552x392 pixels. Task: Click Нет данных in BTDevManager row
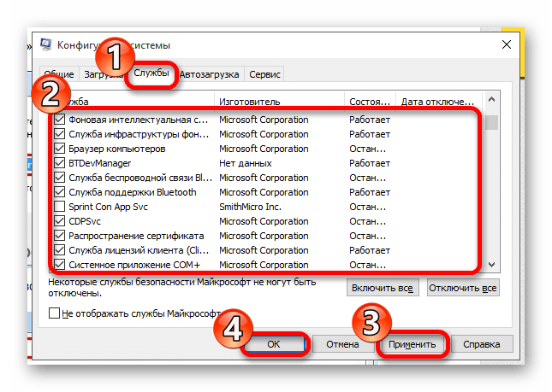pos(246,163)
